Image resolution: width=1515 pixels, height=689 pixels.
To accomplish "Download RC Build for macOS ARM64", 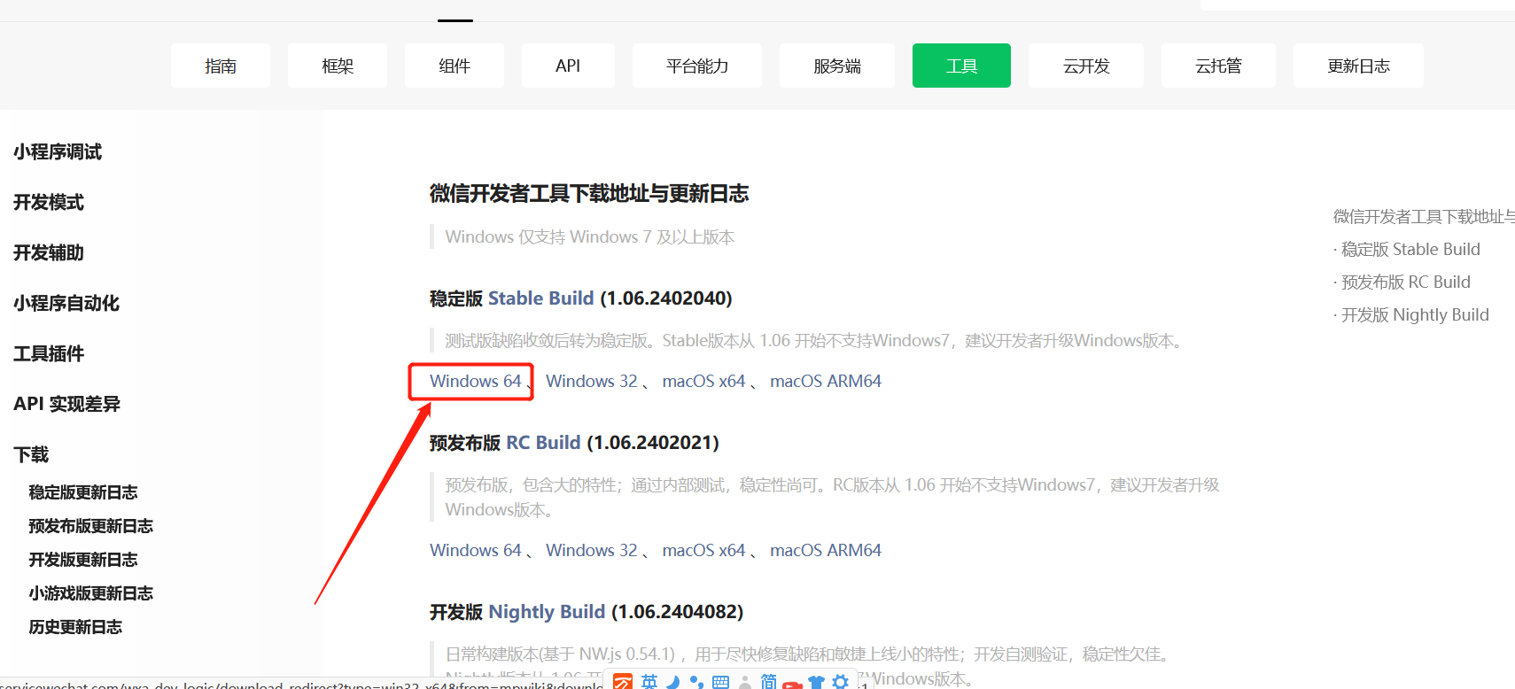I will pos(826,550).
